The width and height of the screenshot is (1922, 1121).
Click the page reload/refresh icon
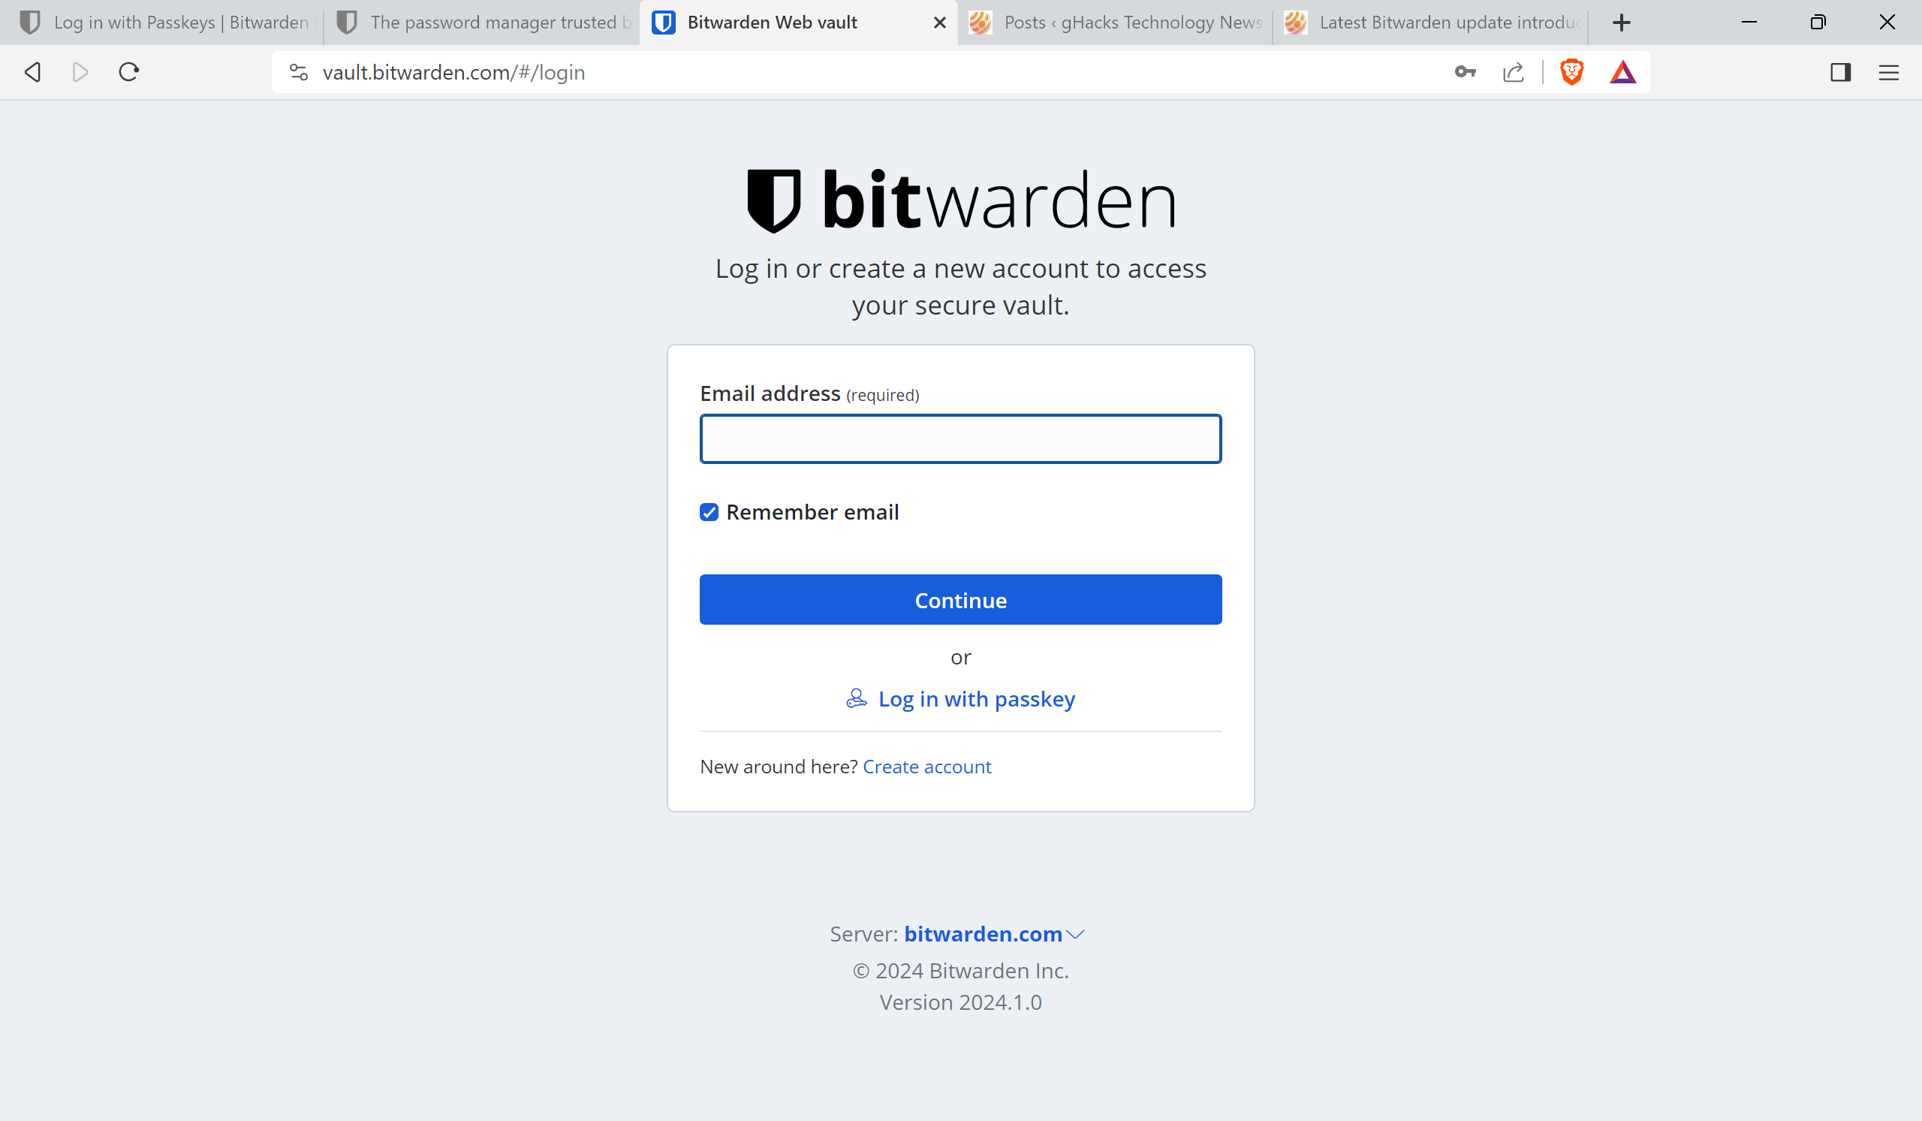[129, 72]
